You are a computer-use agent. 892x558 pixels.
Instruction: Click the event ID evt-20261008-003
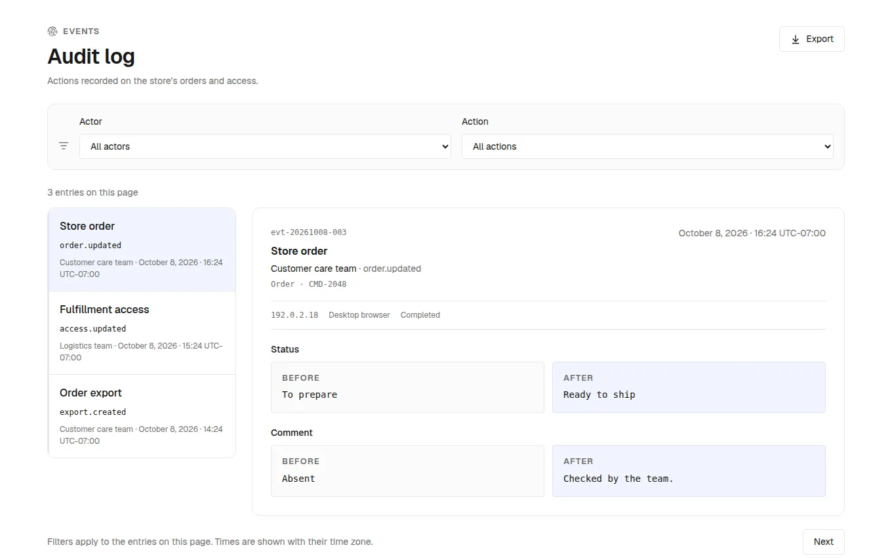coord(309,232)
